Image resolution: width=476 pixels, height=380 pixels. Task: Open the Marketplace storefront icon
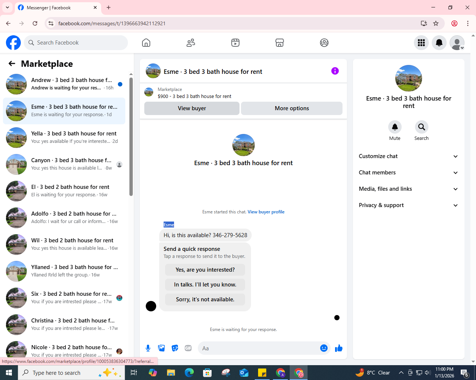[280, 43]
